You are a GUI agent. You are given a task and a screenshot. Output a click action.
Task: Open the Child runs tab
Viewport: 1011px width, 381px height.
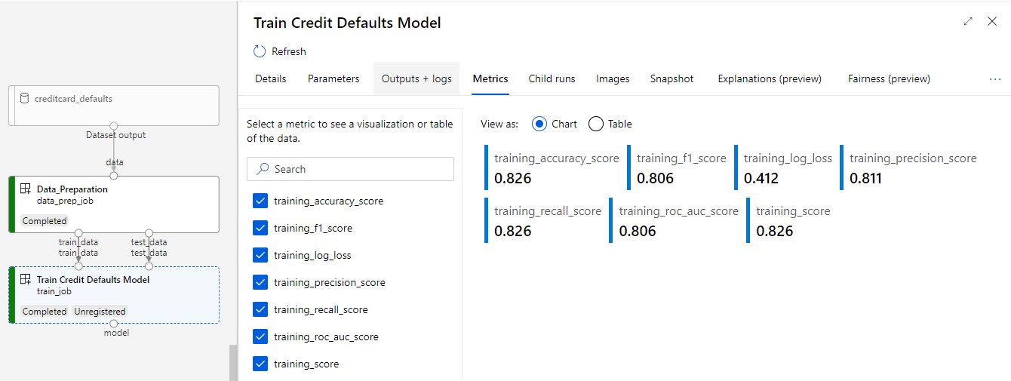point(552,78)
